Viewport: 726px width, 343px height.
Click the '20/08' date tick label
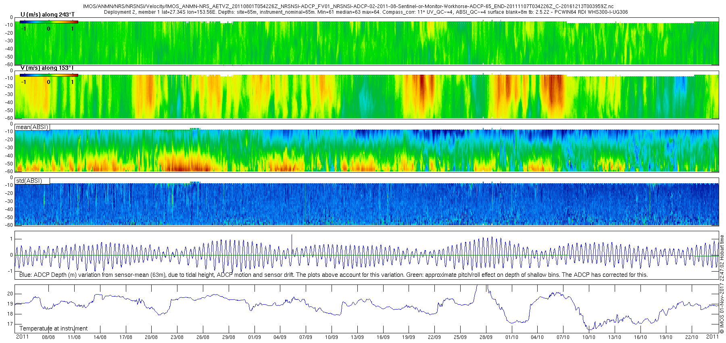pos(151,337)
